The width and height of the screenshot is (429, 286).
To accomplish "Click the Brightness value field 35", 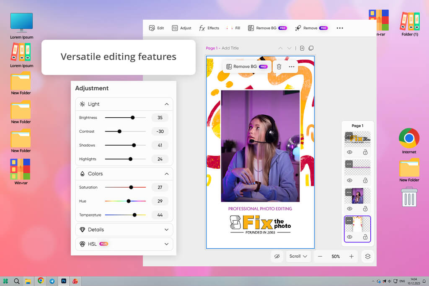I will [160, 118].
